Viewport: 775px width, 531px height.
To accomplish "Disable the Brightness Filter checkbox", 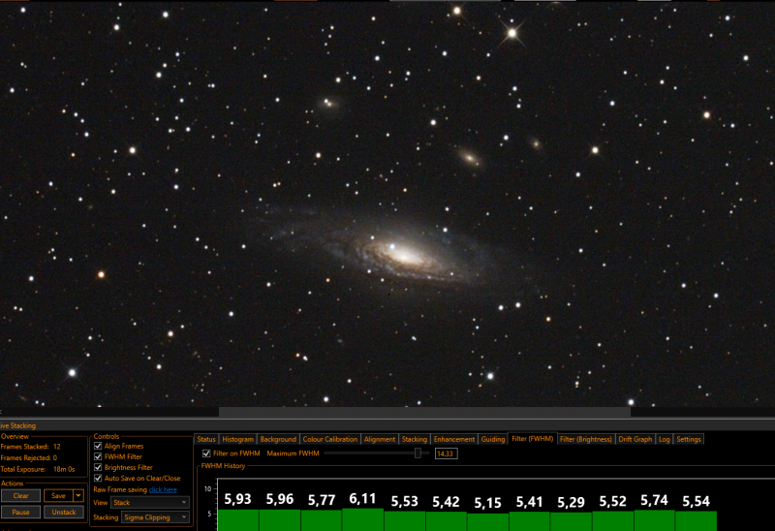I will [x=98, y=467].
